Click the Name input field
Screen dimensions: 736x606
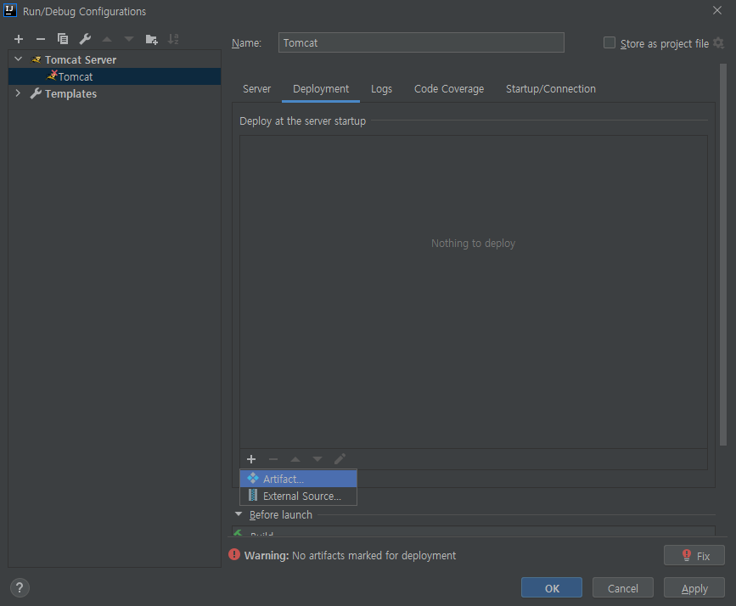click(421, 42)
